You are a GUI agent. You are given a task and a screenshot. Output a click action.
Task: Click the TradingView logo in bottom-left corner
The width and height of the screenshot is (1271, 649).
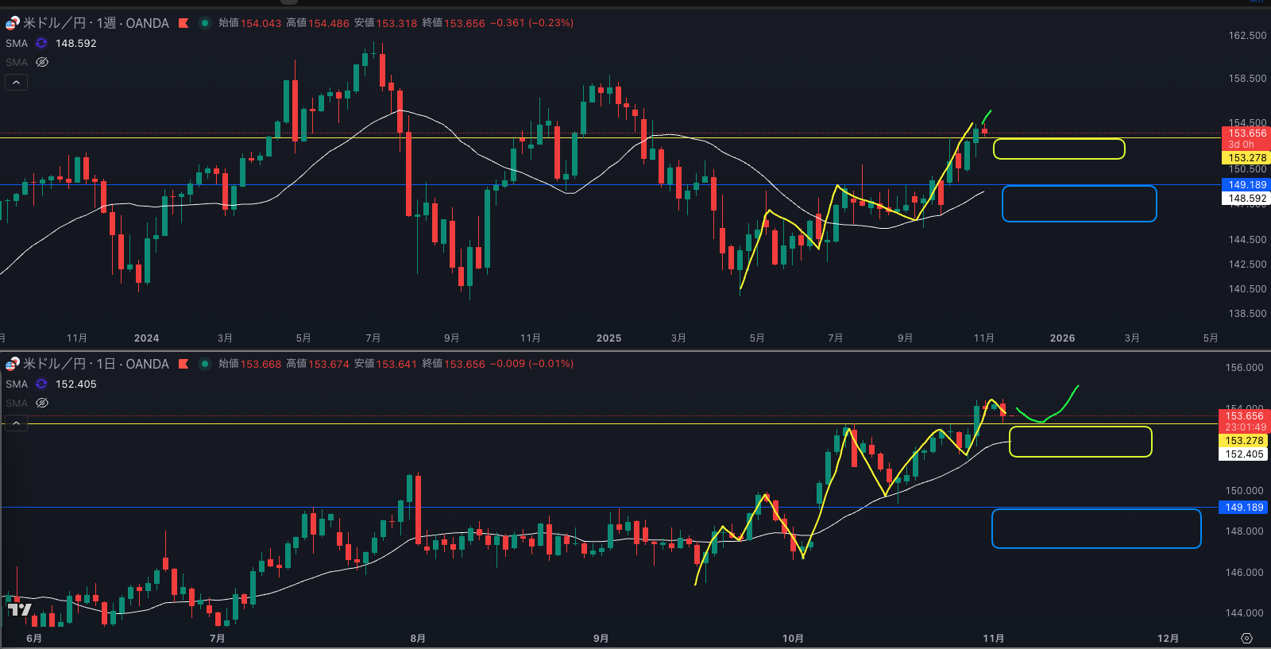coord(19,609)
